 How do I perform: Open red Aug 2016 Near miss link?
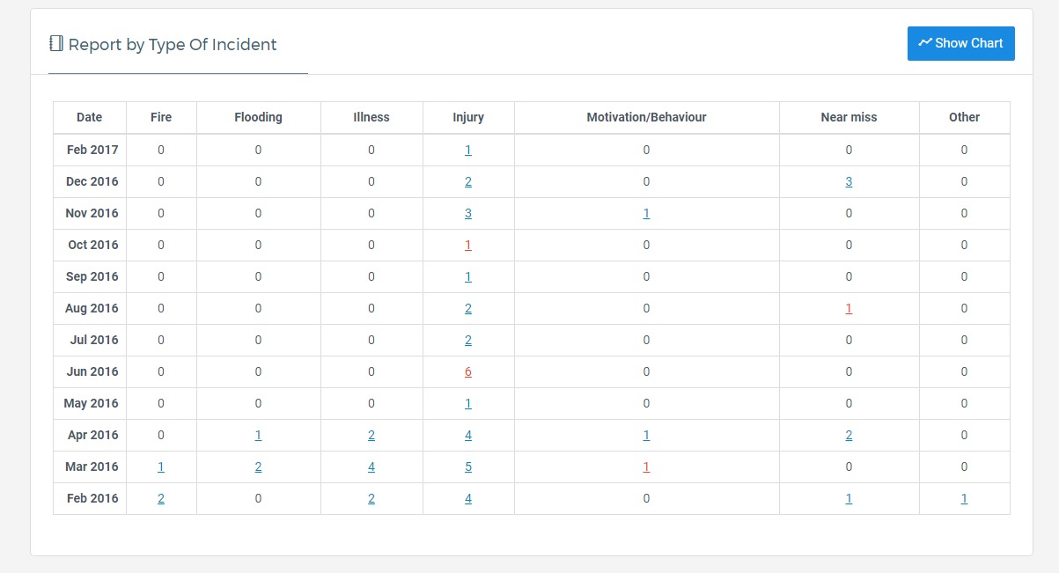tap(849, 308)
